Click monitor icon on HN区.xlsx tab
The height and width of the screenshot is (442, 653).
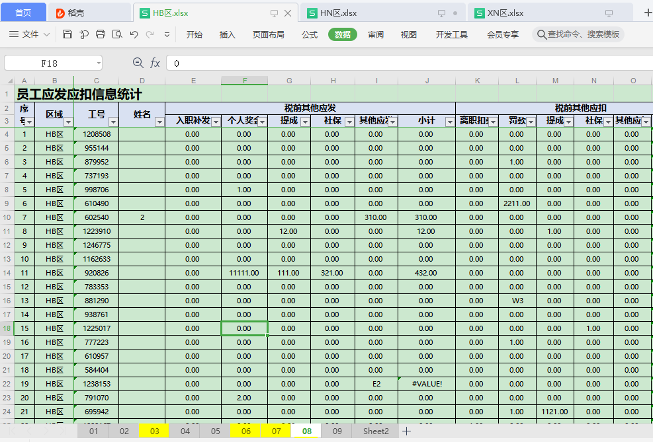click(441, 13)
